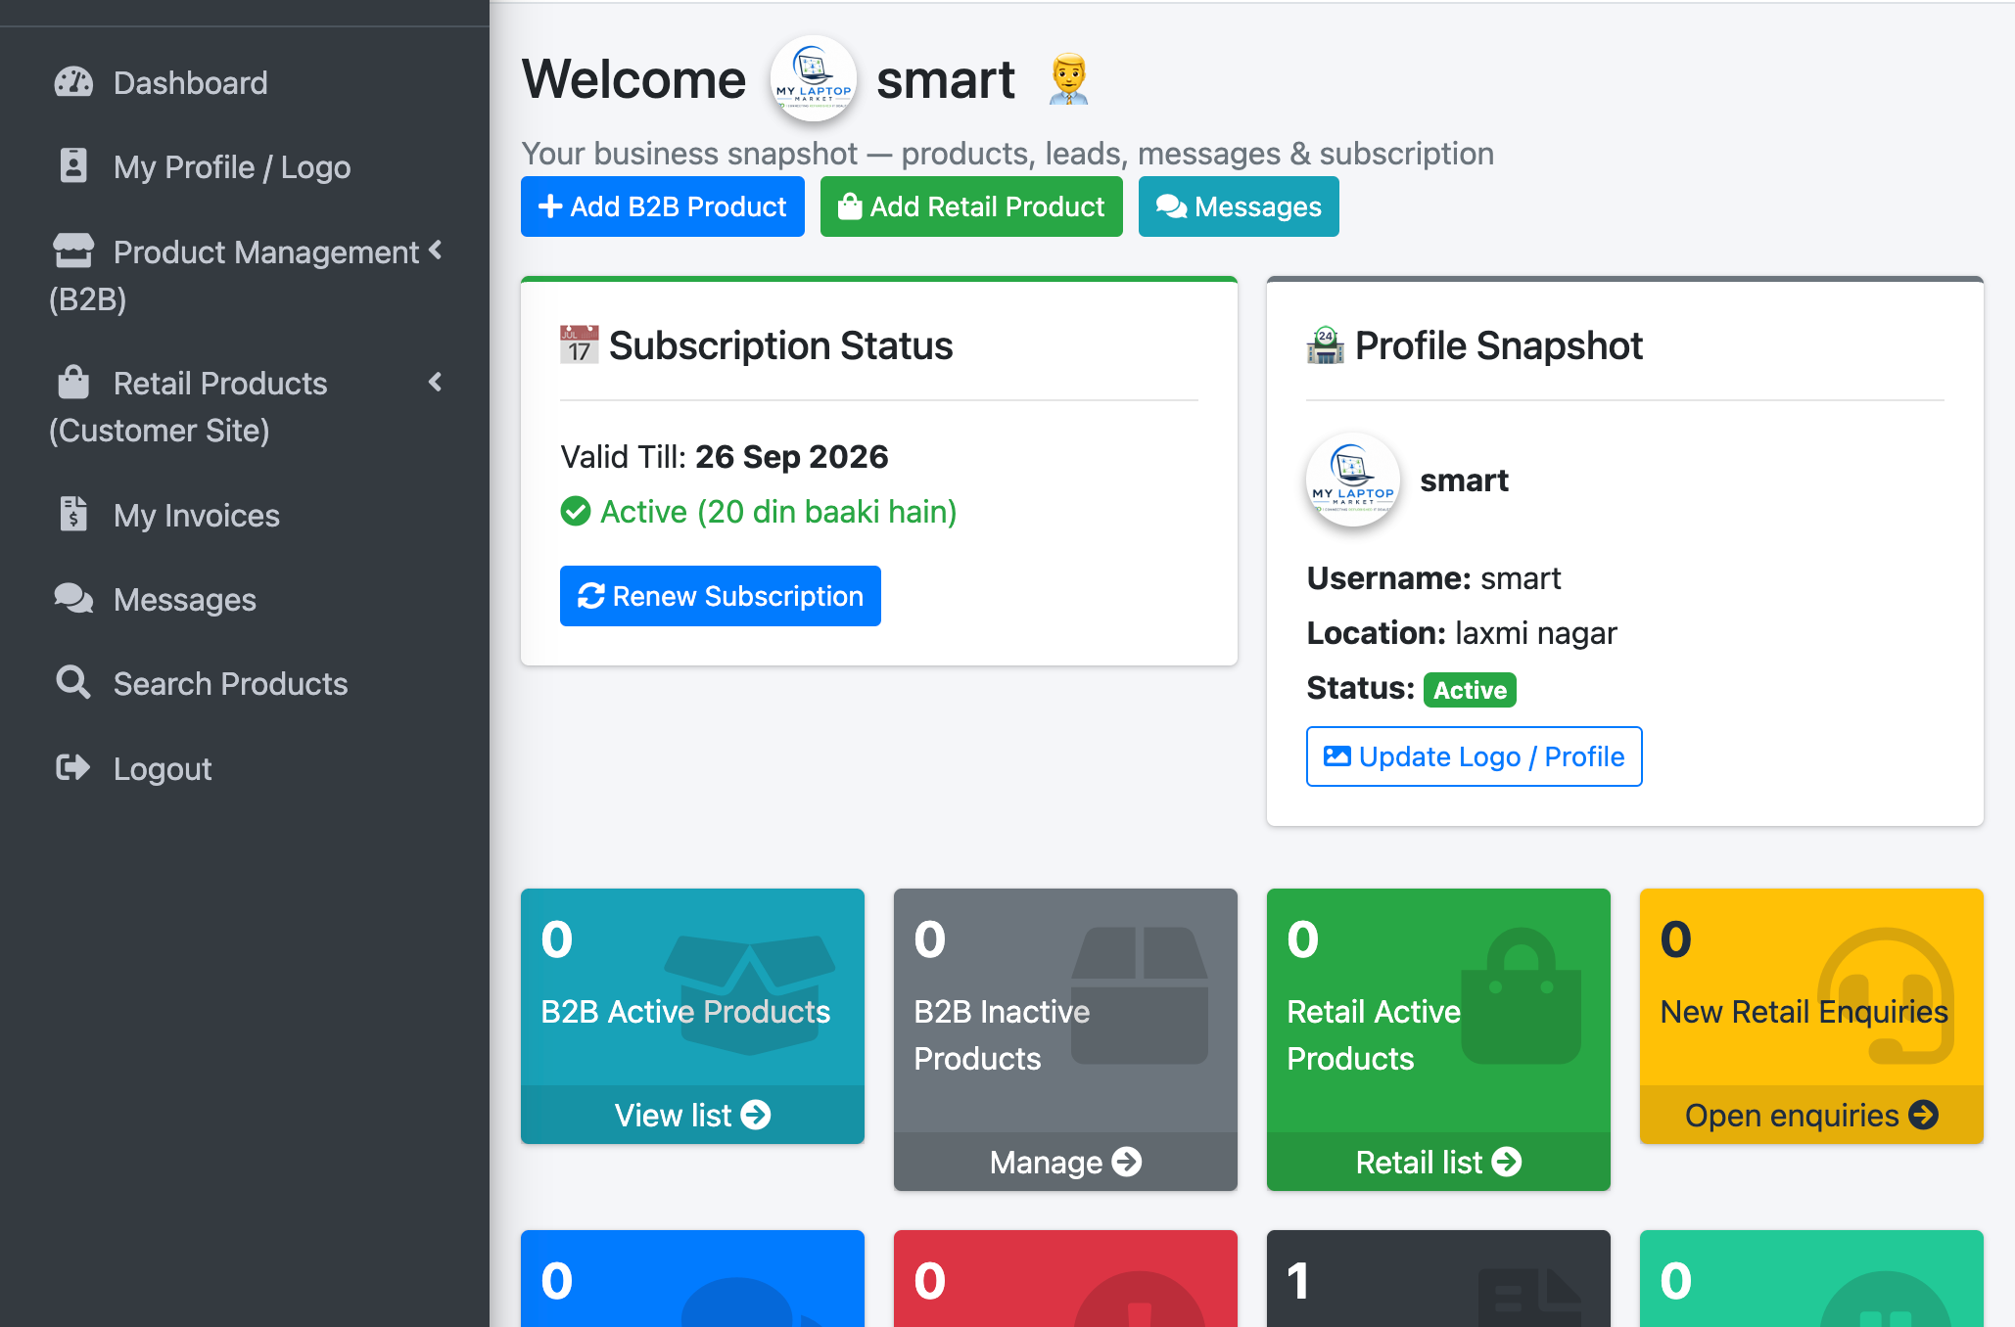Go to Dashboard in sidebar
2015x1327 pixels.
(245, 82)
